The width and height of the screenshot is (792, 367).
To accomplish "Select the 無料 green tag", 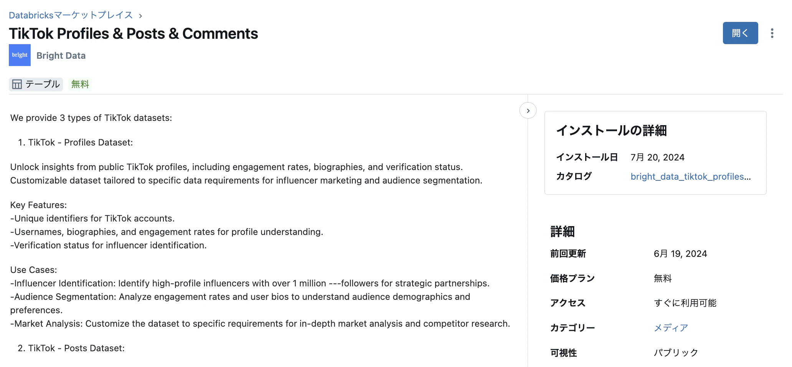I will (80, 84).
